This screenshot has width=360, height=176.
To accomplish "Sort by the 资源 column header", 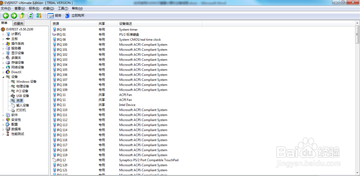I will click(x=74, y=24).
